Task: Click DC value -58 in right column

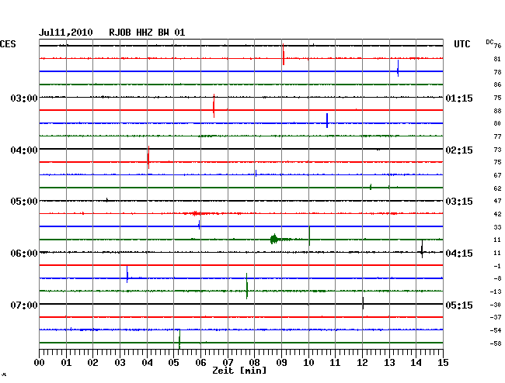Action: tap(496, 343)
